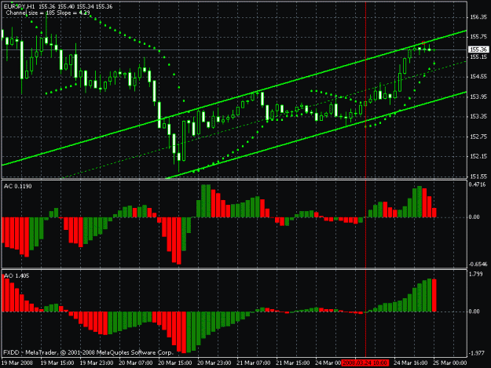Click the 155.15 price scale label
This screenshot has width=491, height=368.
click(x=478, y=57)
